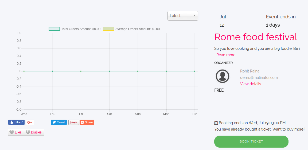The height and width of the screenshot is (150, 308).
Task: Click organizer name Rohit Raina
Action: pos(249,71)
